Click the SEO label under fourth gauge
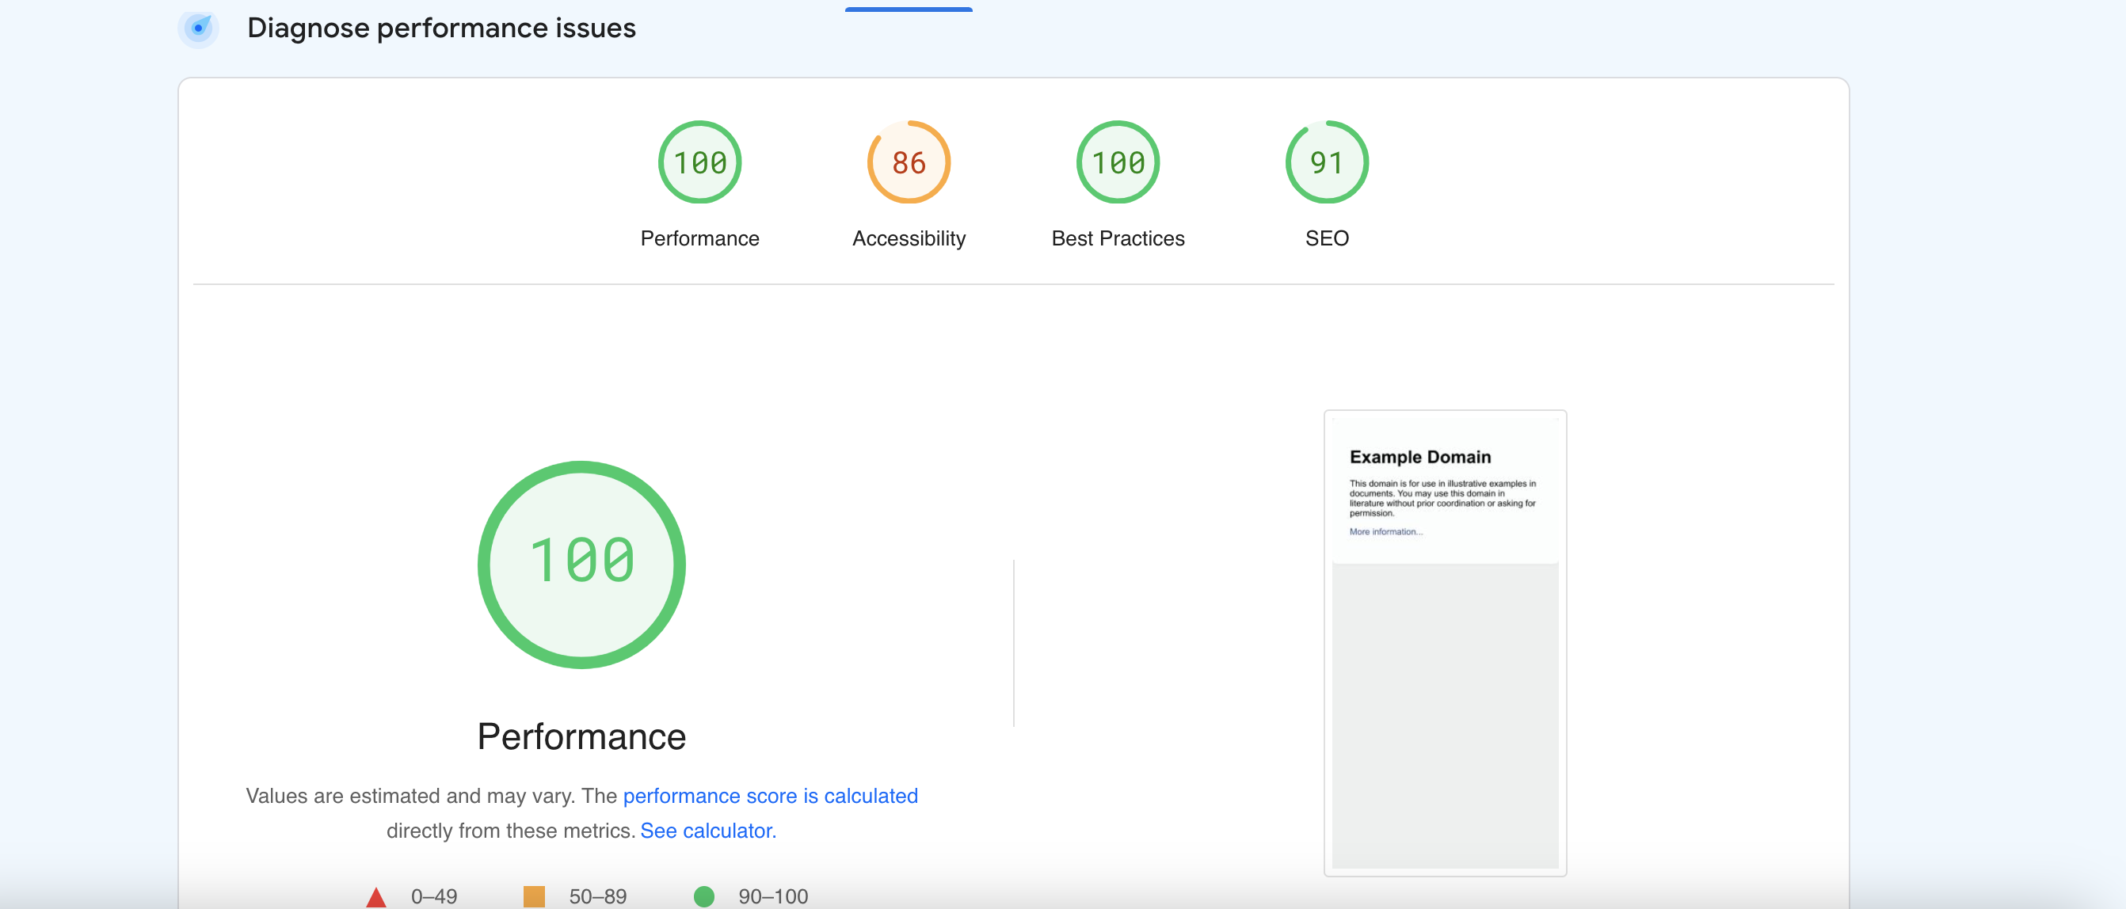The height and width of the screenshot is (909, 2126). point(1326,238)
